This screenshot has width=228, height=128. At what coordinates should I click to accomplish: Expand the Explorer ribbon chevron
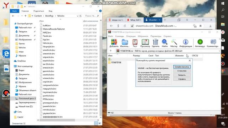97,11
